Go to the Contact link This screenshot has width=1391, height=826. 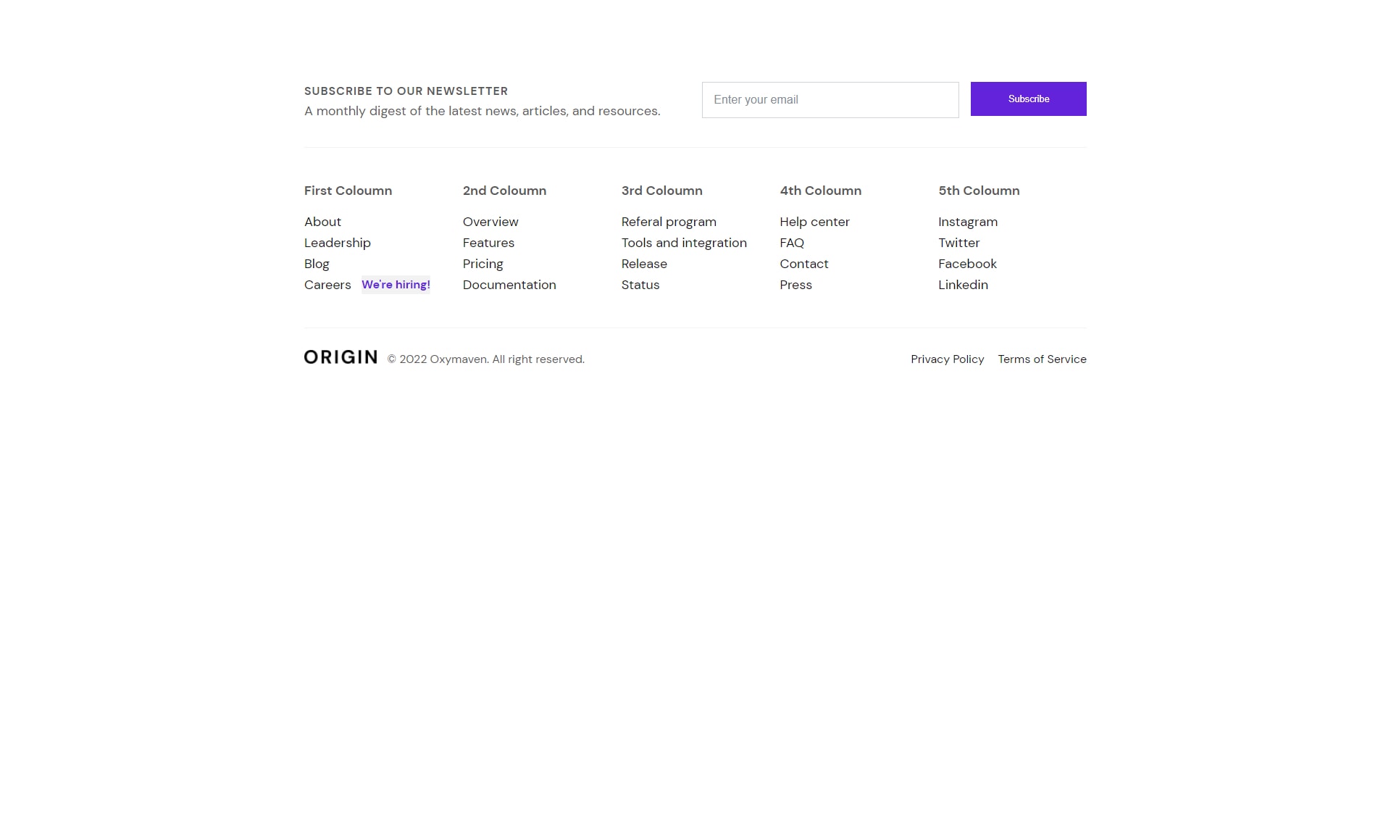[x=804, y=264]
